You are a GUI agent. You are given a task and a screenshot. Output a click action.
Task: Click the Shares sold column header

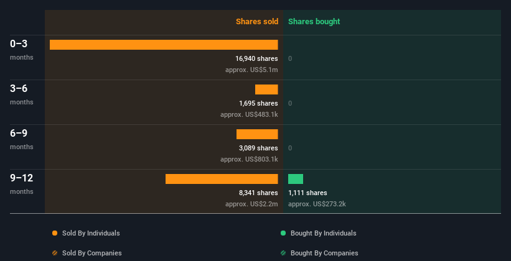coord(257,22)
